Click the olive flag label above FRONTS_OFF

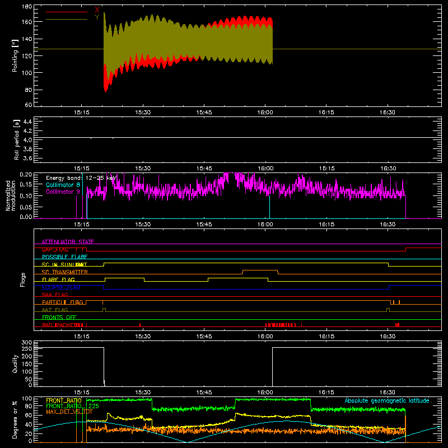(55, 310)
